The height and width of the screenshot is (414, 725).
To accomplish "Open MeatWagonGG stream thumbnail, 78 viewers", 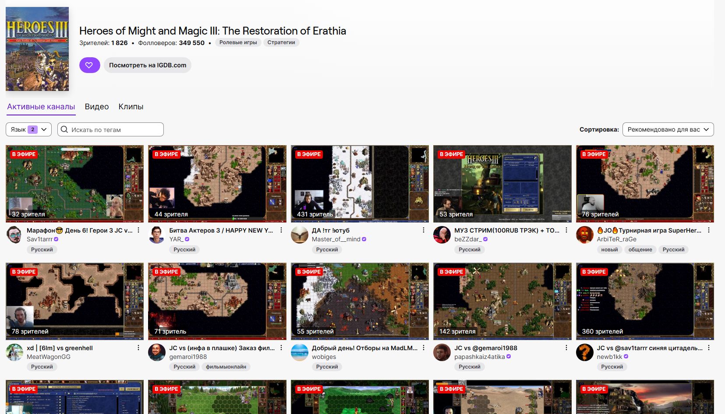I will [74, 301].
